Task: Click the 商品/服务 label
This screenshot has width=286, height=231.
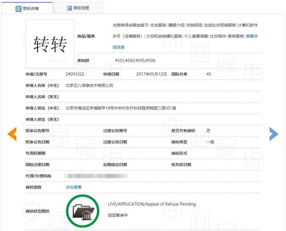Action: [x=86, y=36]
